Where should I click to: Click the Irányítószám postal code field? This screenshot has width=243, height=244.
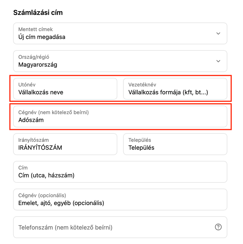[x=65, y=144]
